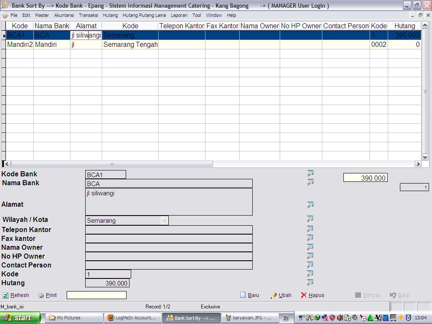Screen dimensions: 432x324
Task: Open the Laporan menu
Action: point(179,15)
